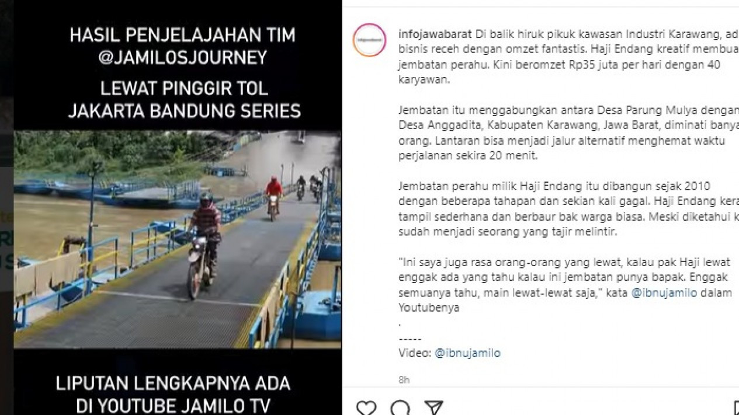Like the post with the heart icon
The width and height of the screenshot is (739, 415).
366,407
